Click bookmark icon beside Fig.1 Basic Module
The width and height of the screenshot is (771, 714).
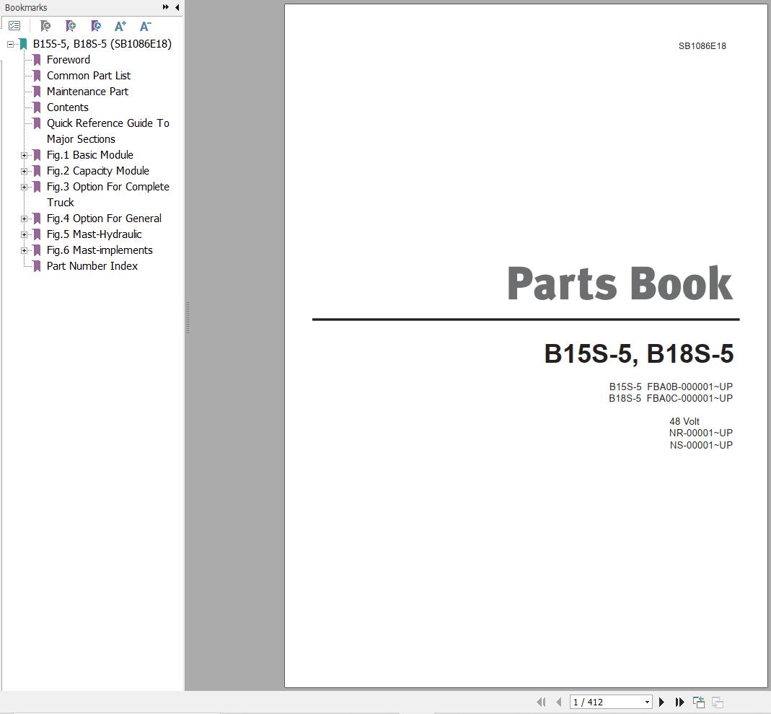coord(37,155)
